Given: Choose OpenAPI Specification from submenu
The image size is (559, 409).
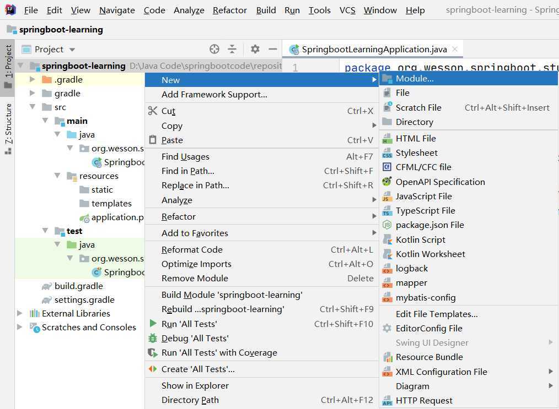Looking at the screenshot, I should pos(440,182).
